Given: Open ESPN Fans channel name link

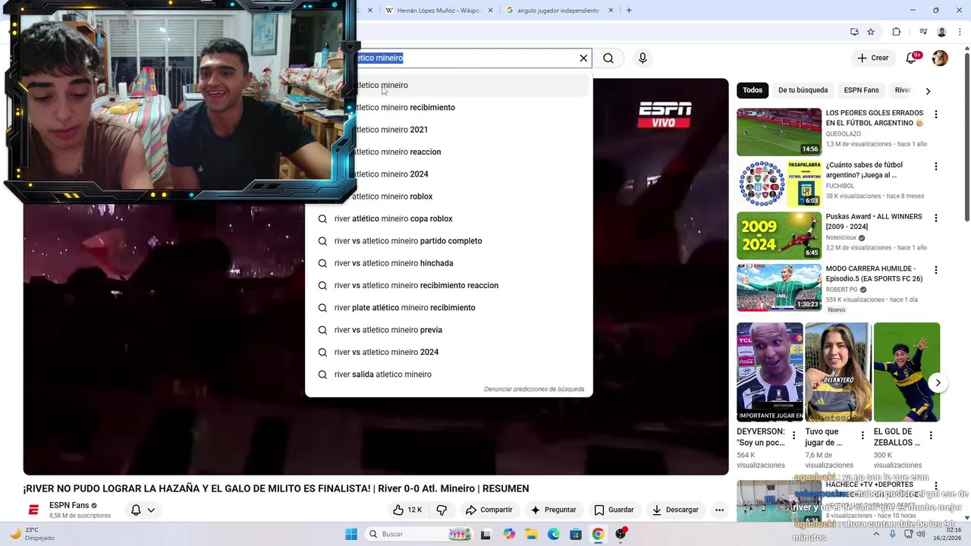Looking at the screenshot, I should pos(69,506).
